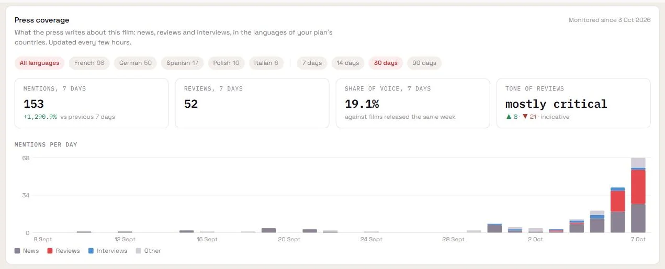
Task: Toggle the Interviews legend swatch
Action: pyautogui.click(x=91, y=251)
